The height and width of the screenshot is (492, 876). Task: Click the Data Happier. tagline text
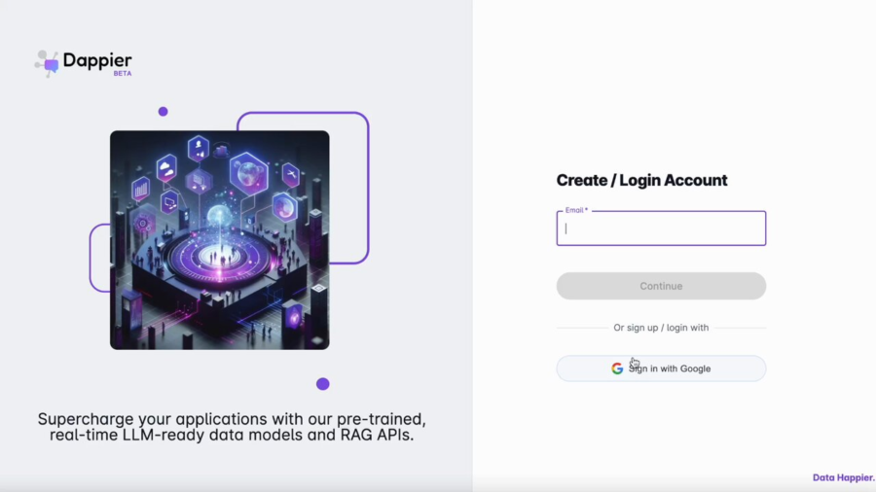coord(844,477)
